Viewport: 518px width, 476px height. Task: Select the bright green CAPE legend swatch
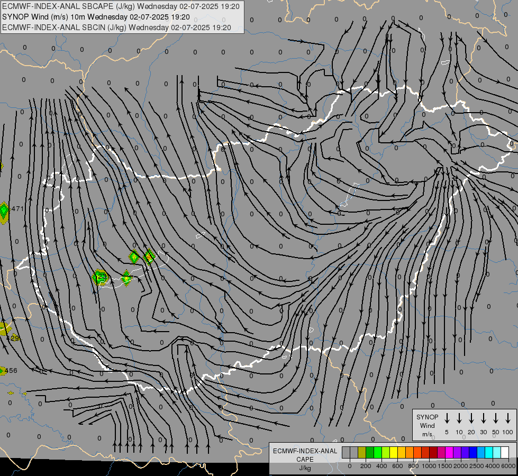click(378, 452)
